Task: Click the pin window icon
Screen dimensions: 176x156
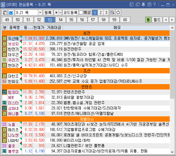Action: tap(143, 4)
